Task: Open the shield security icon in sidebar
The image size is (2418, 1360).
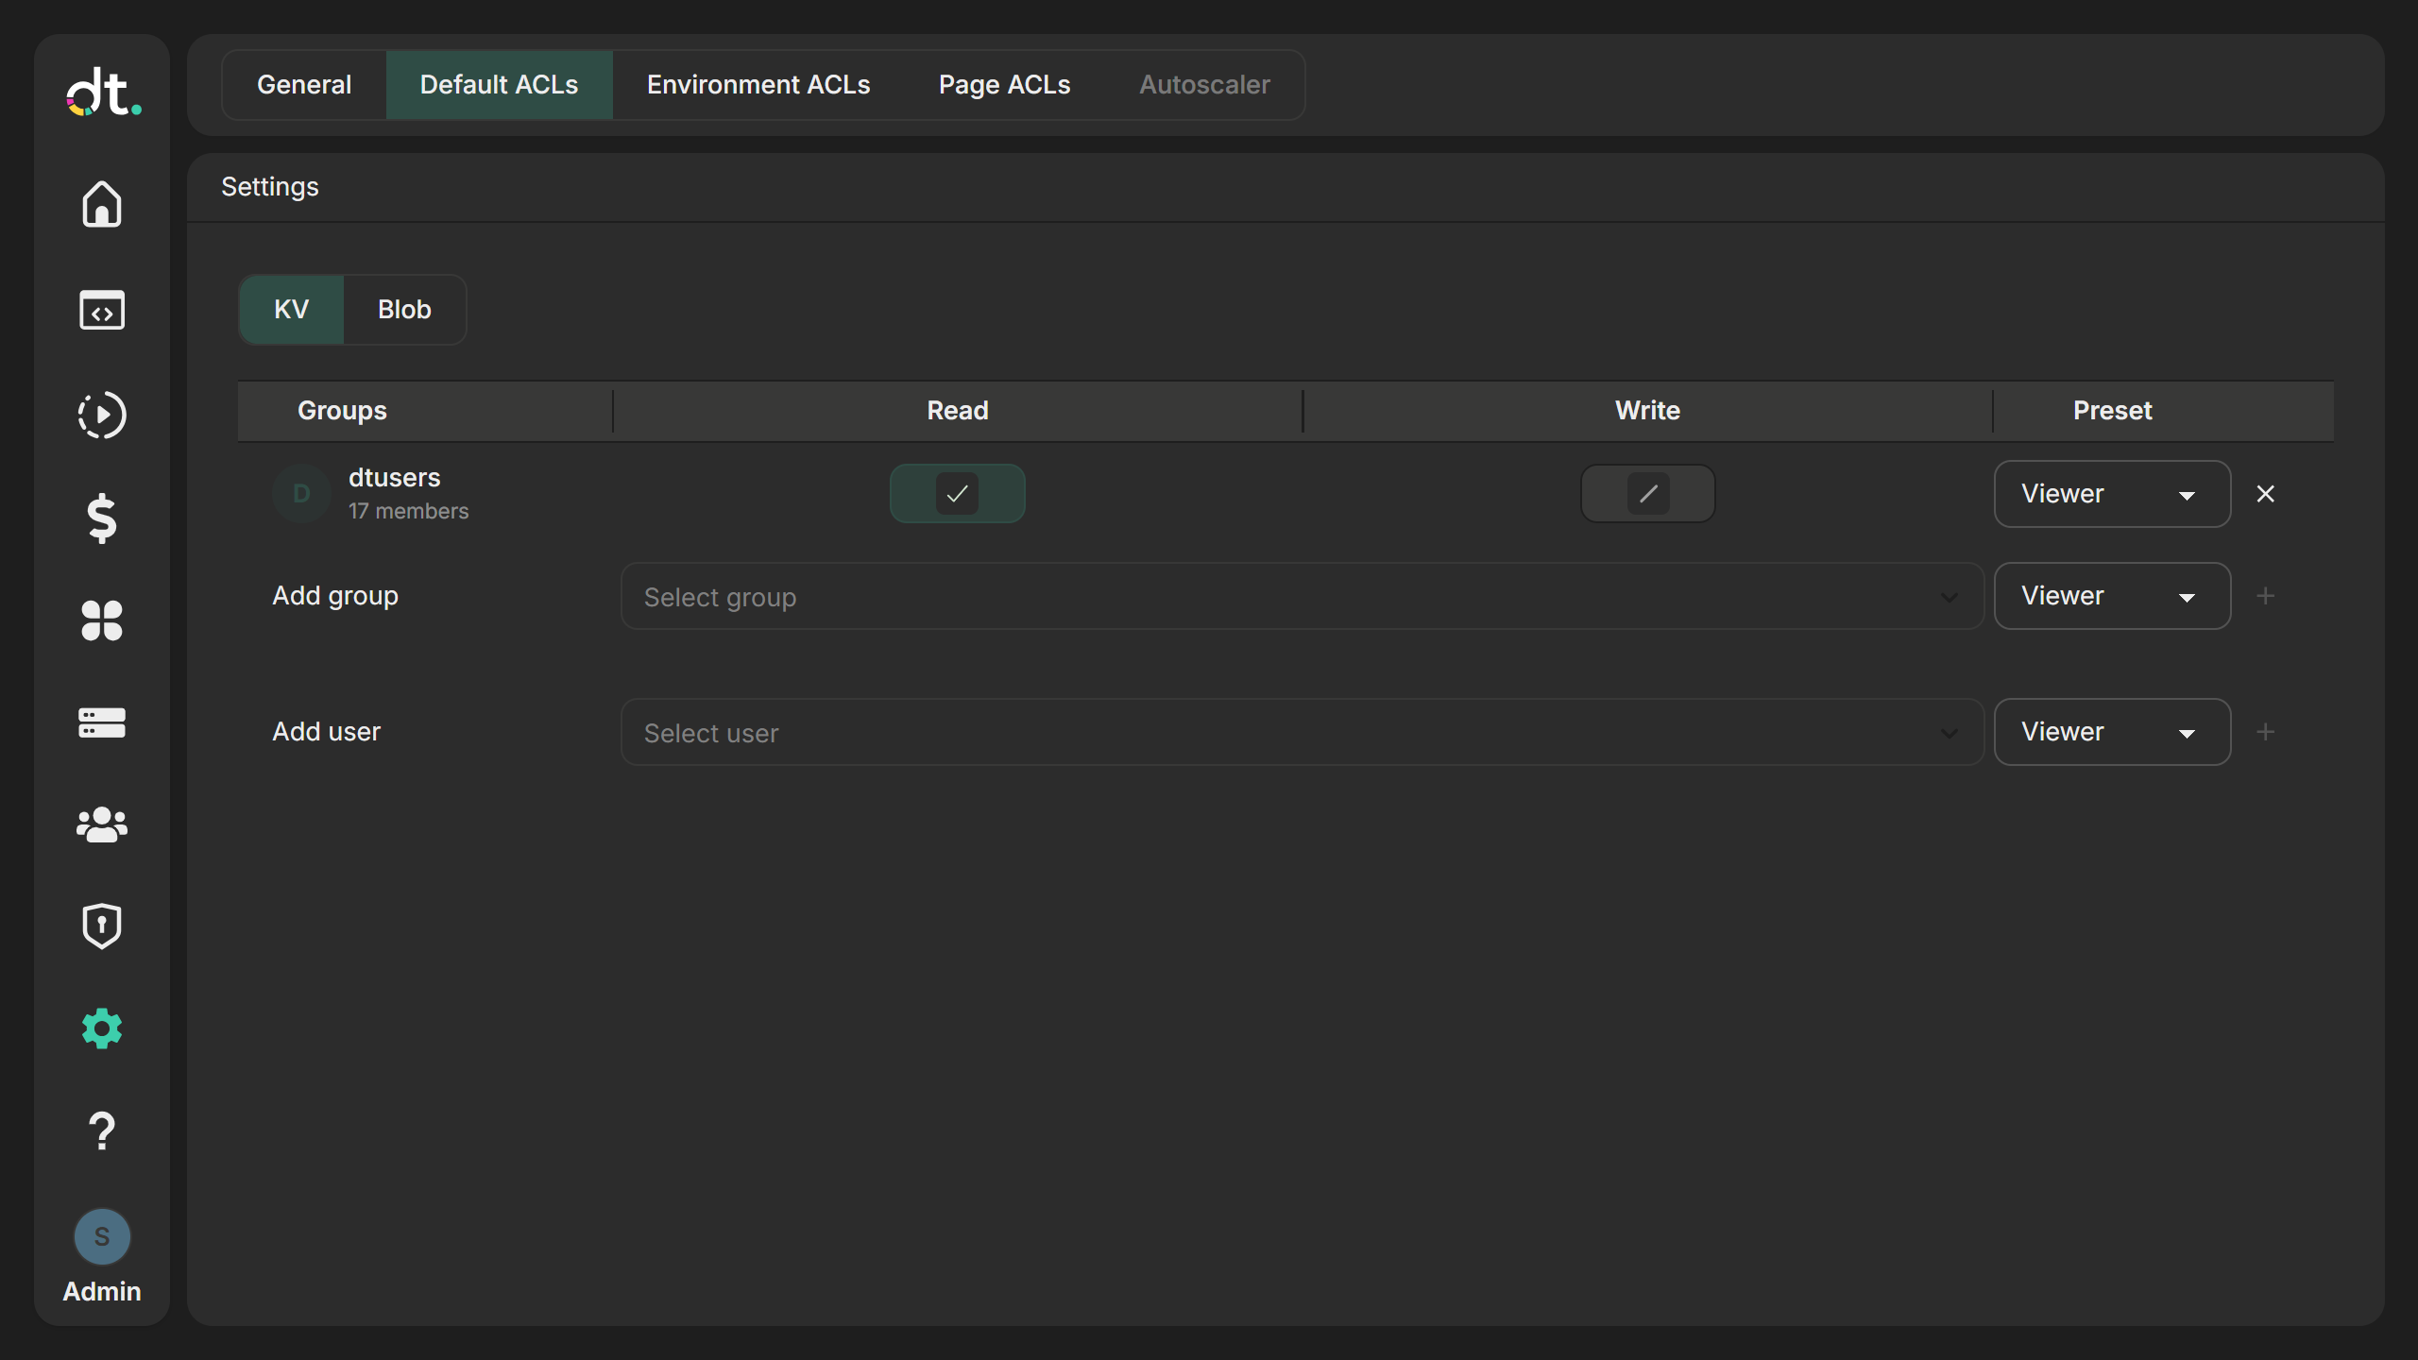Action: pyautogui.click(x=102, y=926)
